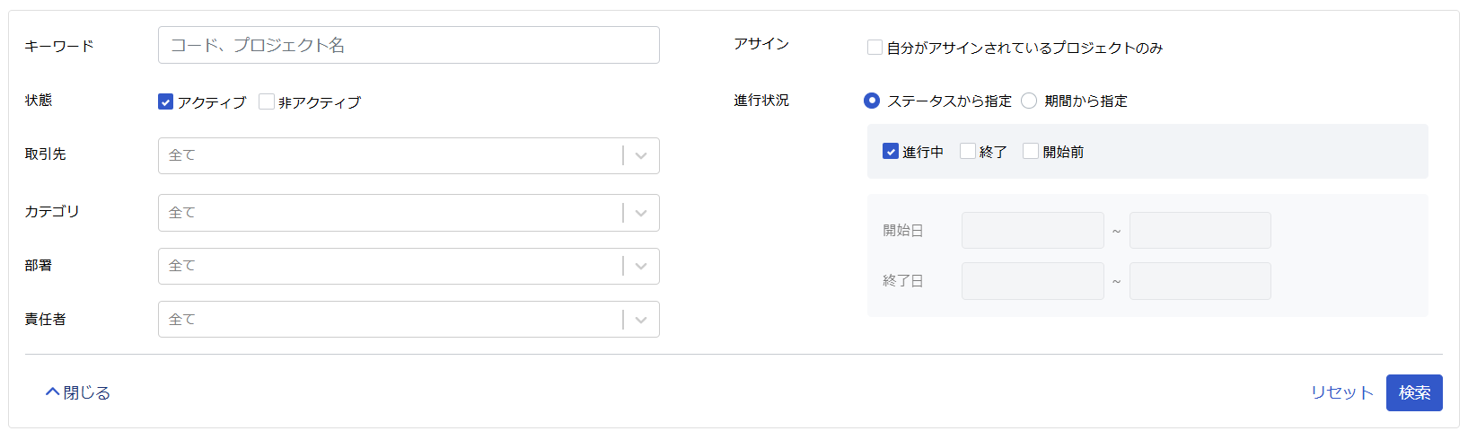
Task: Uncheck the 進行中 status checkbox
Action: pyautogui.click(x=891, y=151)
